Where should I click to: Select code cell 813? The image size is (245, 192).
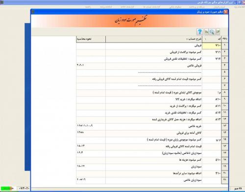tap(212, 120)
